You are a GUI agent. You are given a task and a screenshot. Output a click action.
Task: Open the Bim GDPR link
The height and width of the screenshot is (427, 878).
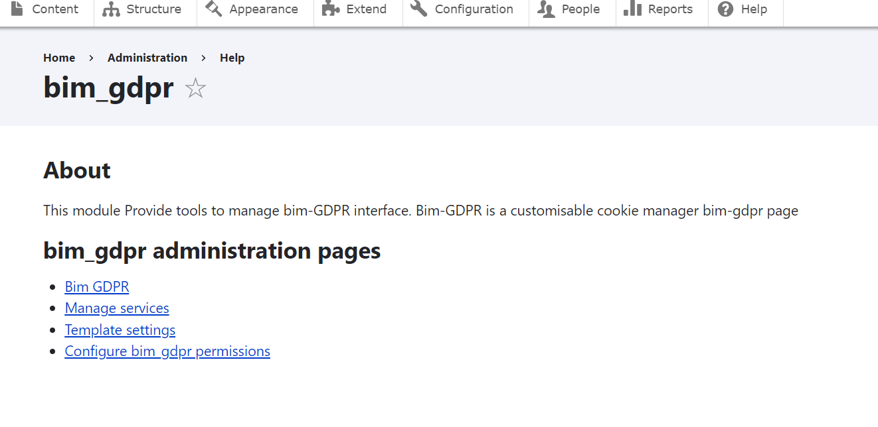pos(97,286)
